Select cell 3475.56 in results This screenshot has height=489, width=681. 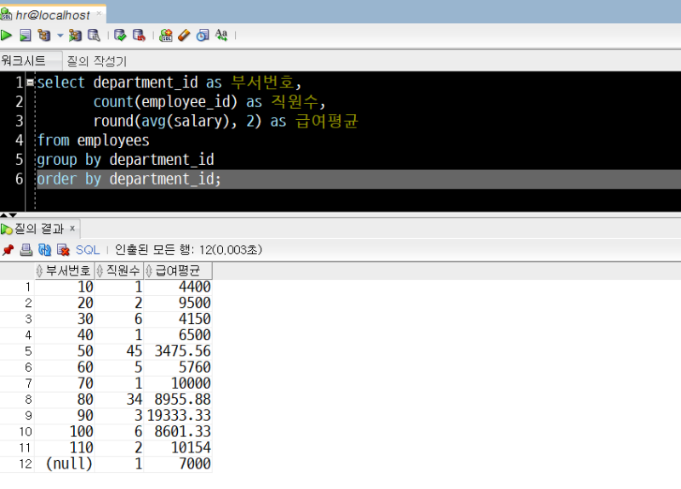pyautogui.click(x=178, y=351)
